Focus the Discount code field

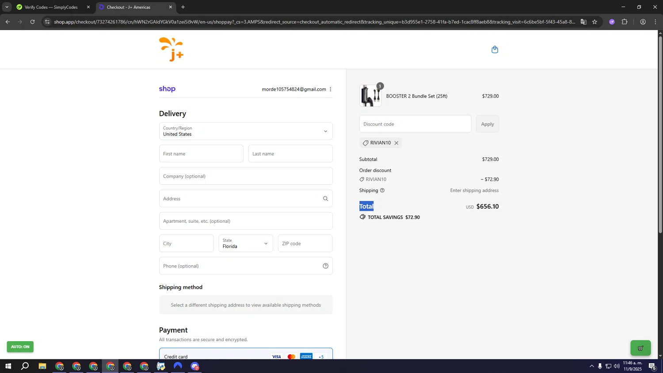415,124
